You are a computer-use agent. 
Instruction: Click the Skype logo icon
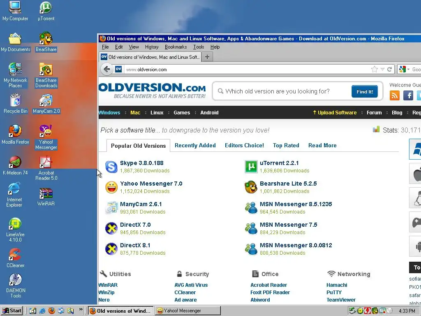tap(111, 167)
